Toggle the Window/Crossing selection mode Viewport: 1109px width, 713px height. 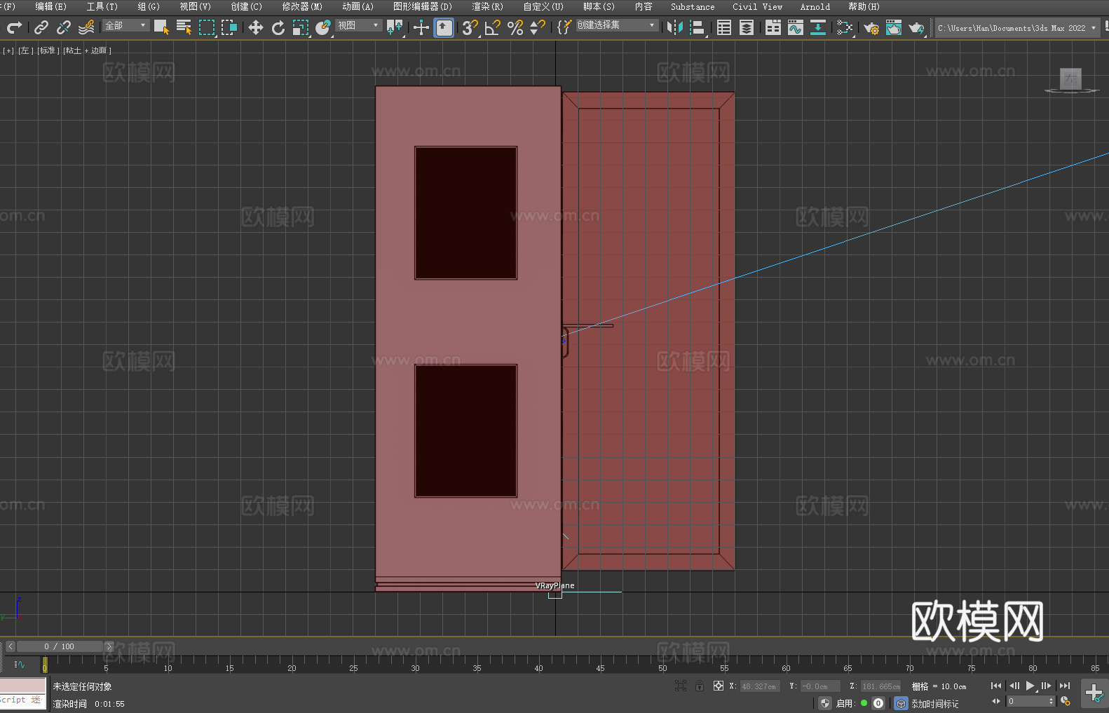229,27
